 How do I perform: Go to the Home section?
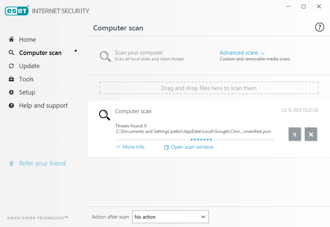(27, 40)
